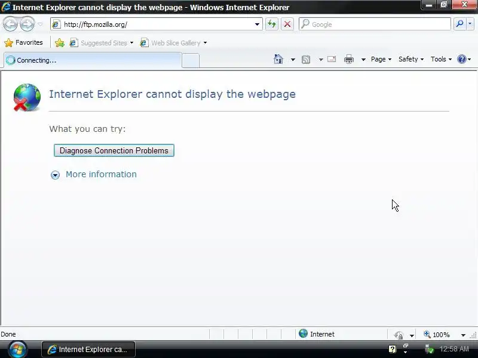
Task: Click the error globe with red X icon
Action: (27, 97)
